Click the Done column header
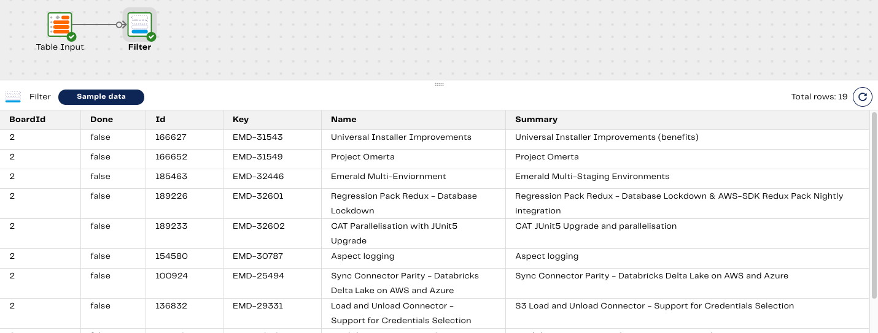The image size is (878, 333). click(x=101, y=120)
